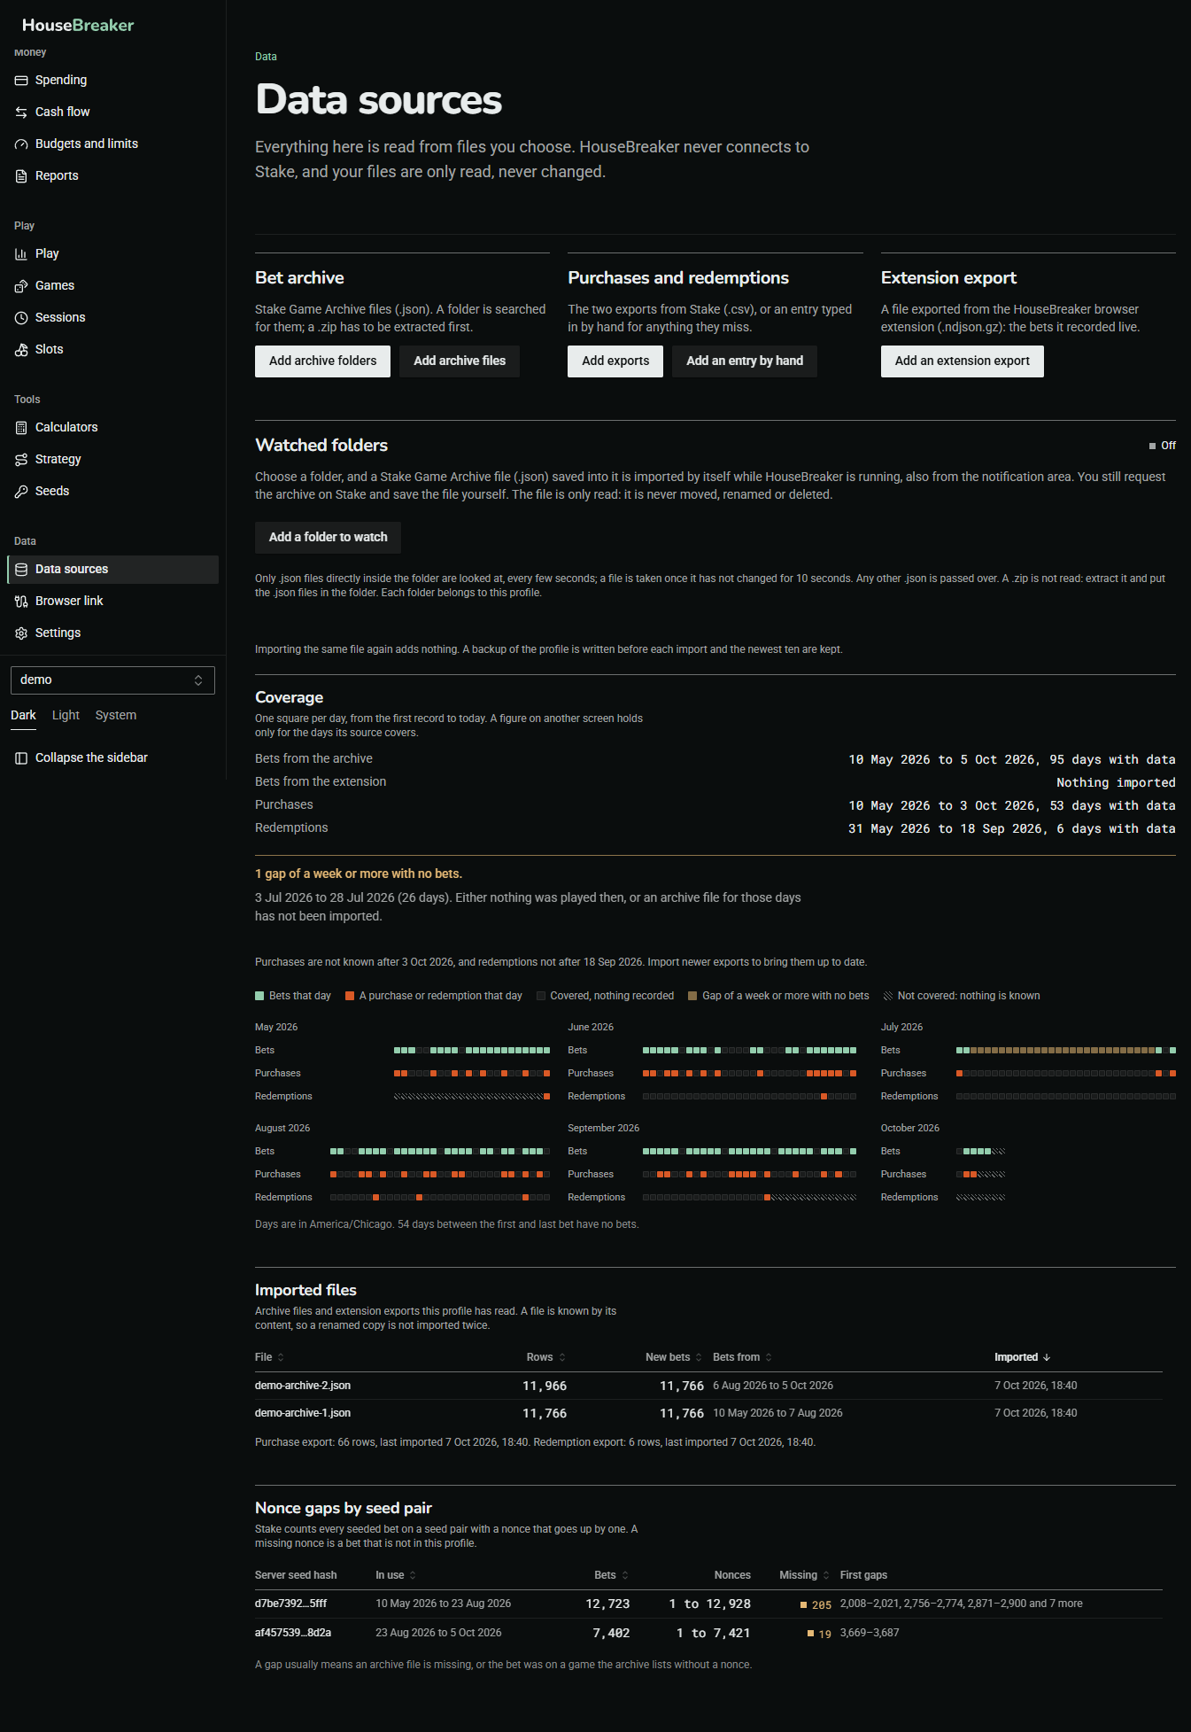Click the Seeds key icon
The height and width of the screenshot is (1732, 1191).
tap(21, 492)
